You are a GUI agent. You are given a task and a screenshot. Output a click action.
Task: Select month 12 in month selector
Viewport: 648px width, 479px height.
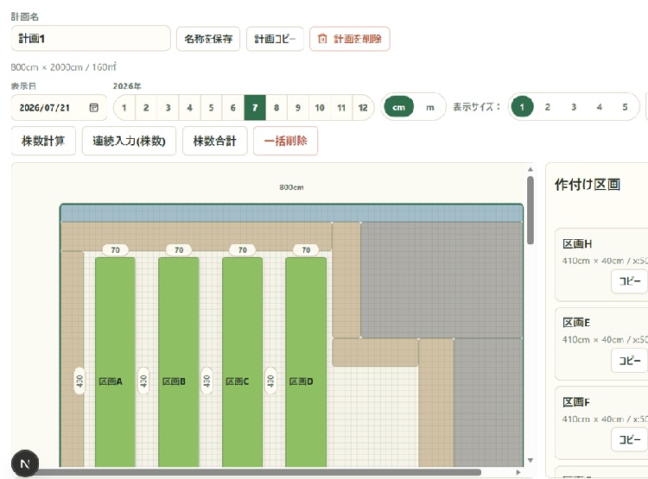[363, 108]
